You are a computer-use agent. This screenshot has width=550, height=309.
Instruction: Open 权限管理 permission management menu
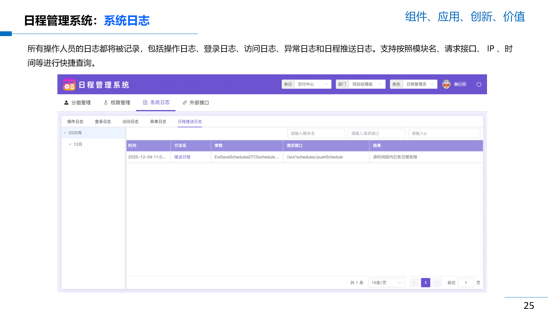(x=117, y=103)
